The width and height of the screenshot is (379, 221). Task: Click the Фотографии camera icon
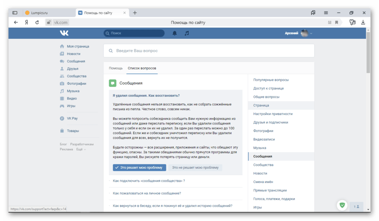pos(62,84)
